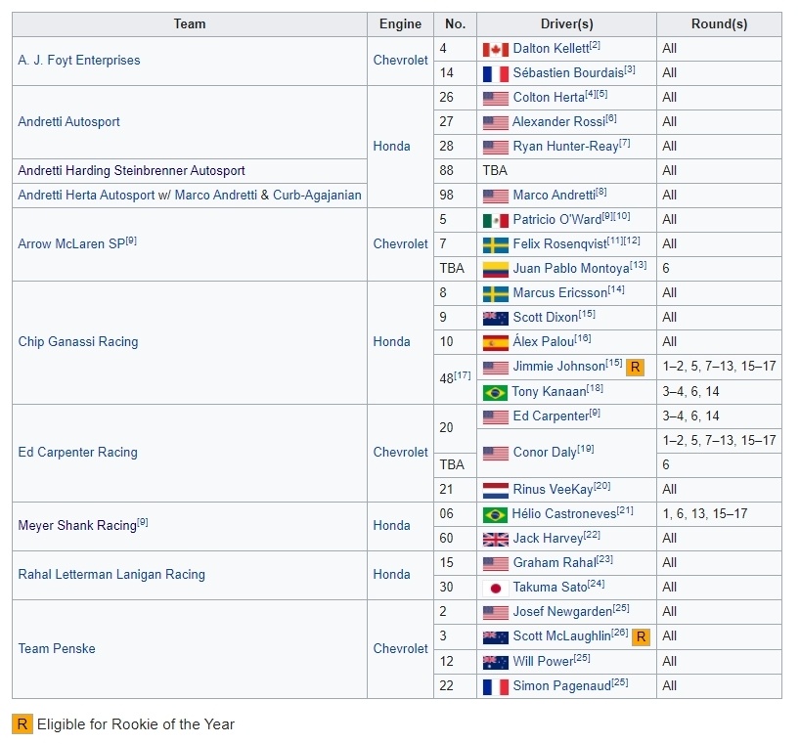Click the Round(s) column header

point(719,24)
